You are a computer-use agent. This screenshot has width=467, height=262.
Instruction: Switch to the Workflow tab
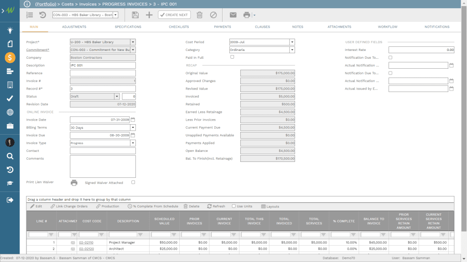click(x=388, y=27)
